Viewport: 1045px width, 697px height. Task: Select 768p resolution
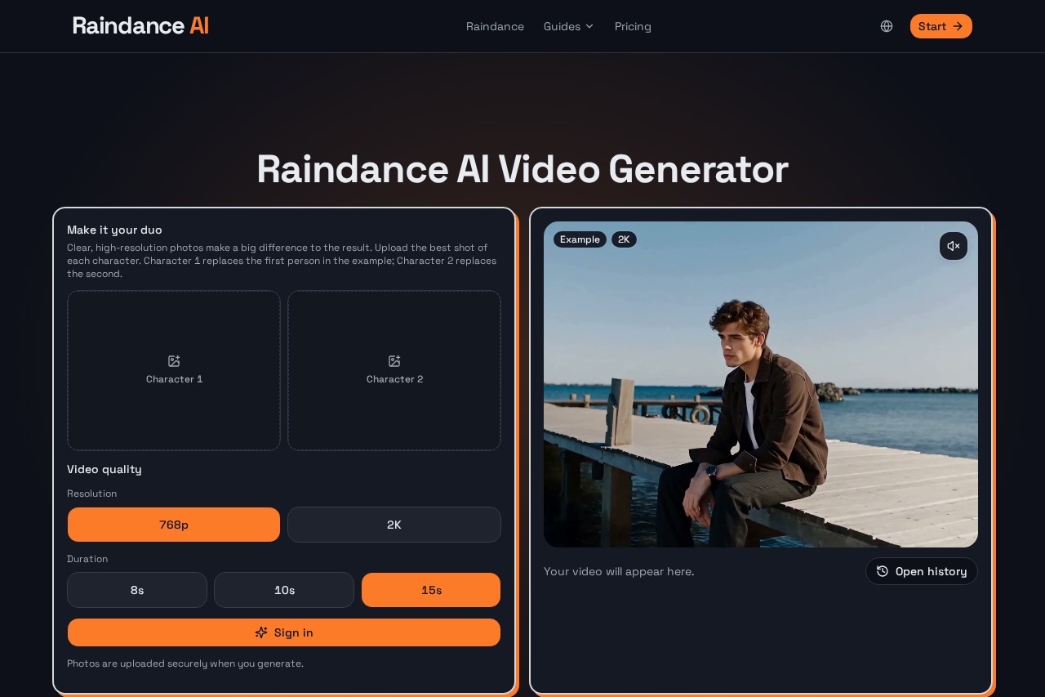174,525
